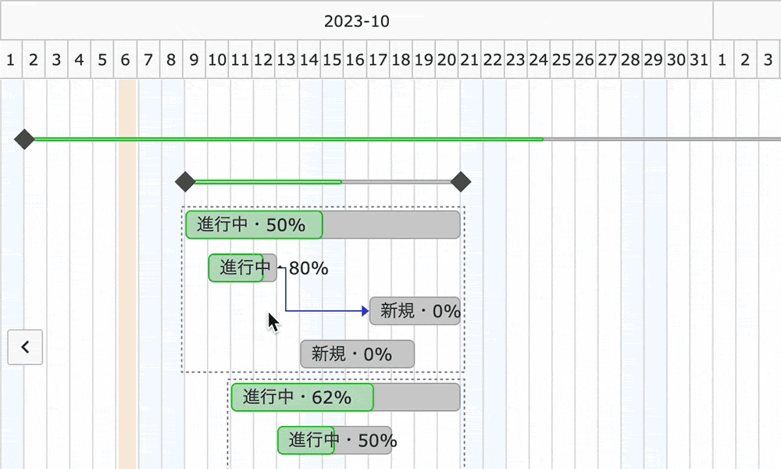This screenshot has width=781, height=469.
Task: Click day 15 in the date header
Action: (332, 60)
